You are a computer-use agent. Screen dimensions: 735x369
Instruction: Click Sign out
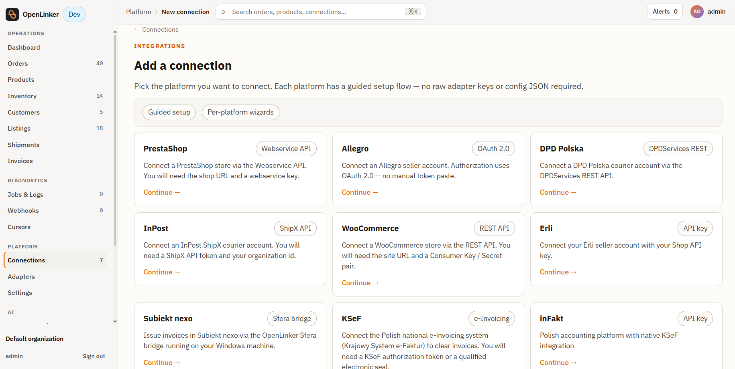pos(94,356)
